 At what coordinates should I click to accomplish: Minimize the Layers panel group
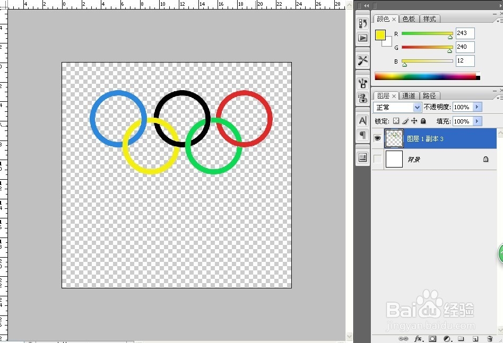(495, 91)
